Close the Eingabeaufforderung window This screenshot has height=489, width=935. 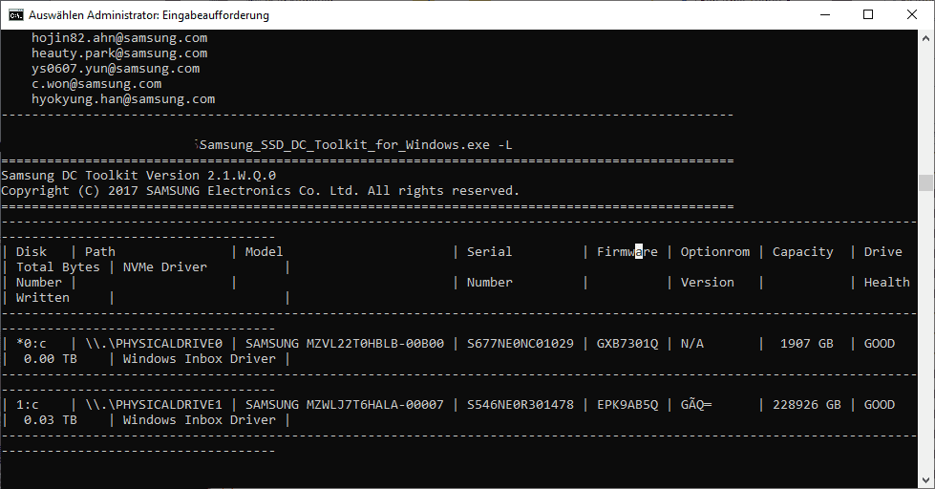pos(912,15)
